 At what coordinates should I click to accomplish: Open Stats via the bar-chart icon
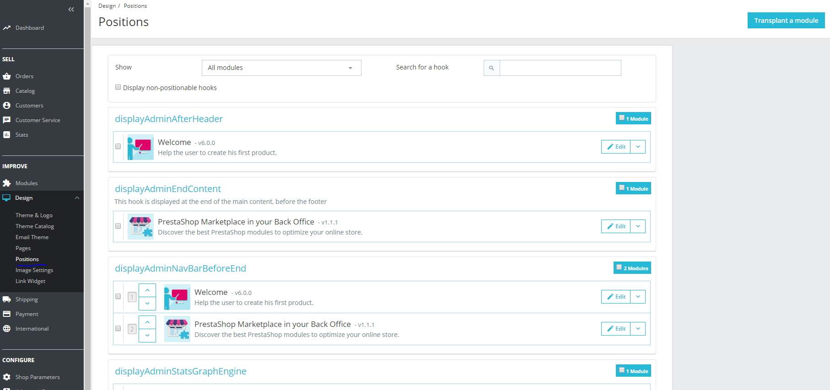[6, 135]
